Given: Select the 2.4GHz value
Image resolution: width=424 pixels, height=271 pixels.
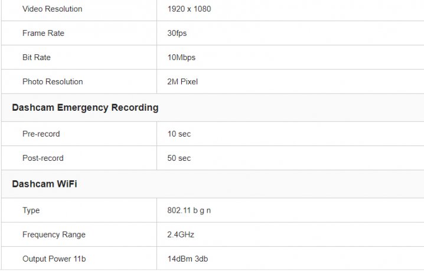Looking at the screenshot, I should pos(181,234).
